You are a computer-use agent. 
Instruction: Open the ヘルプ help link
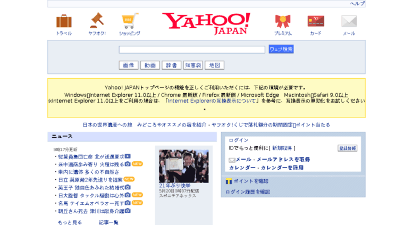pos(357,3)
